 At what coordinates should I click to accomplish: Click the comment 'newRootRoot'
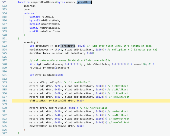pos(121,119)
